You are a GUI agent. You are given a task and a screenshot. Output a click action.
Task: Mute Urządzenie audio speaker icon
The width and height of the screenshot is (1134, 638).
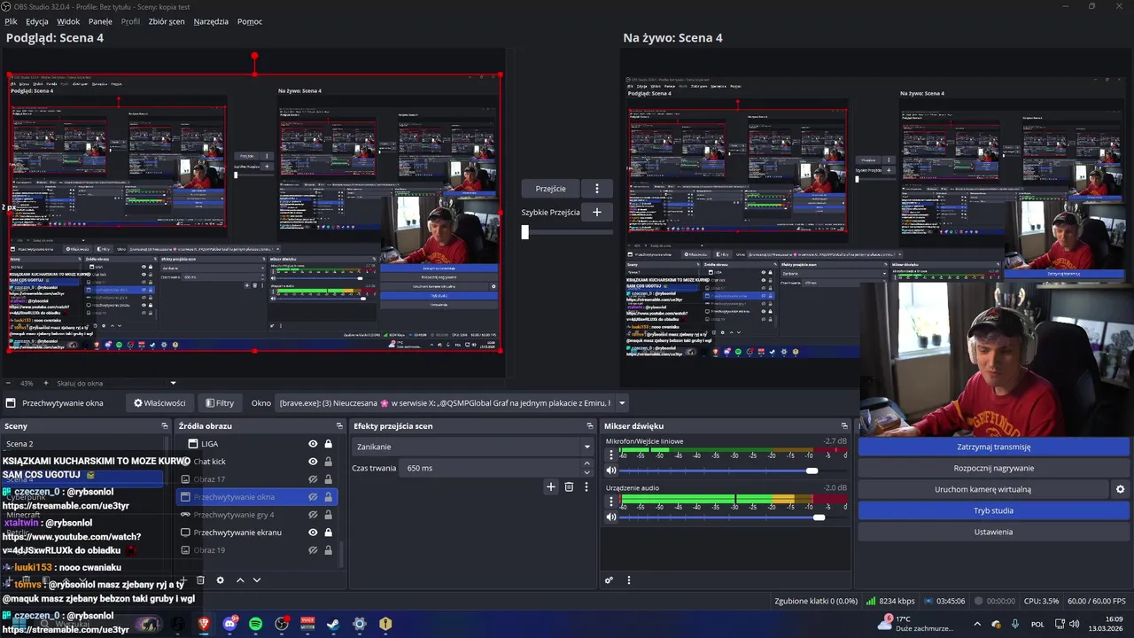point(610,517)
